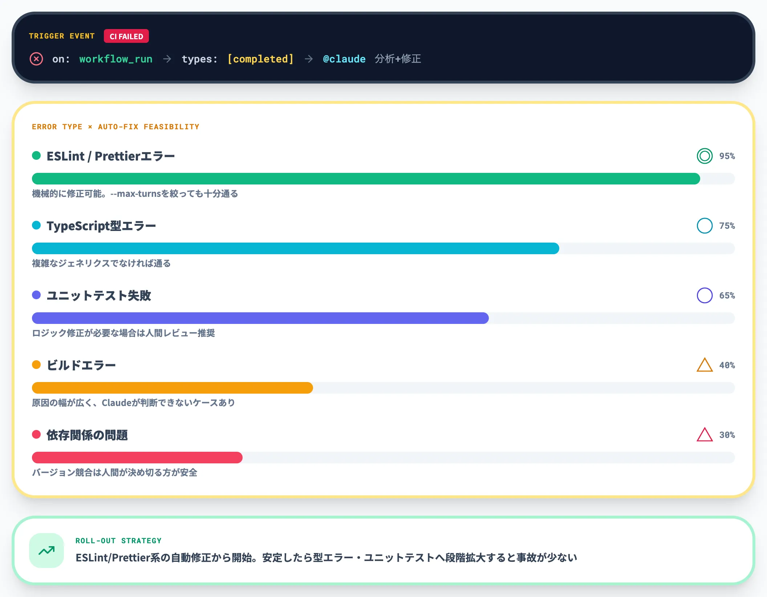Screen dimensions: 767x597
Task: Click the ESLint/Prettier系 roll-out strategy sentence
Action: [326, 558]
